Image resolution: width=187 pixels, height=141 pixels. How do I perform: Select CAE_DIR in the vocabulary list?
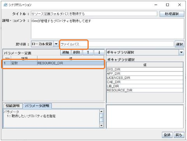[x=145, y=82]
